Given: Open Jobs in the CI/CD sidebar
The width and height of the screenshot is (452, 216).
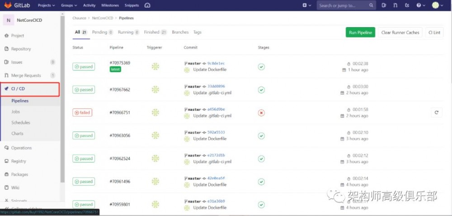Looking at the screenshot, I should tap(16, 112).
